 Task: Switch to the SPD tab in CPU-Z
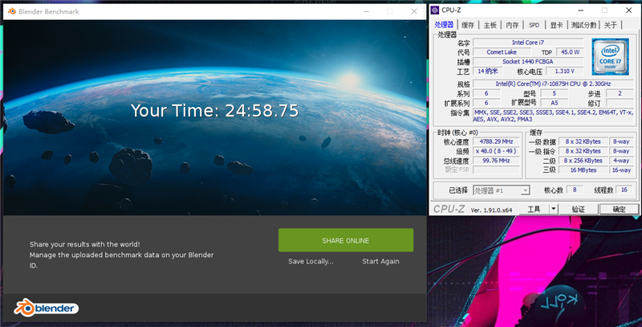point(534,25)
